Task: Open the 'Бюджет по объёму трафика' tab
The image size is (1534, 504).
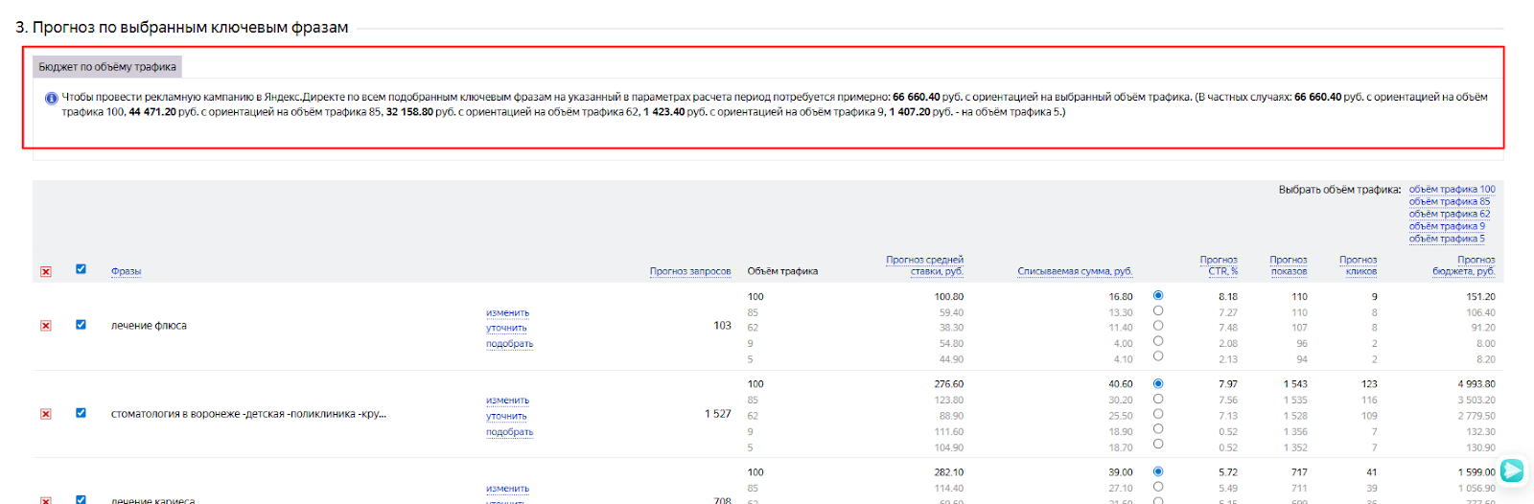Action: pos(107,67)
